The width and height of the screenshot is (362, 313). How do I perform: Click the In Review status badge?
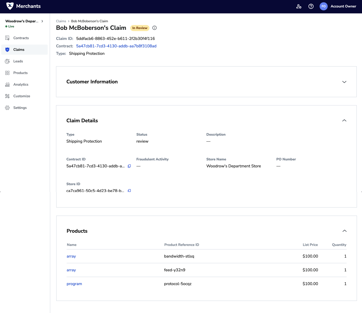(x=140, y=28)
